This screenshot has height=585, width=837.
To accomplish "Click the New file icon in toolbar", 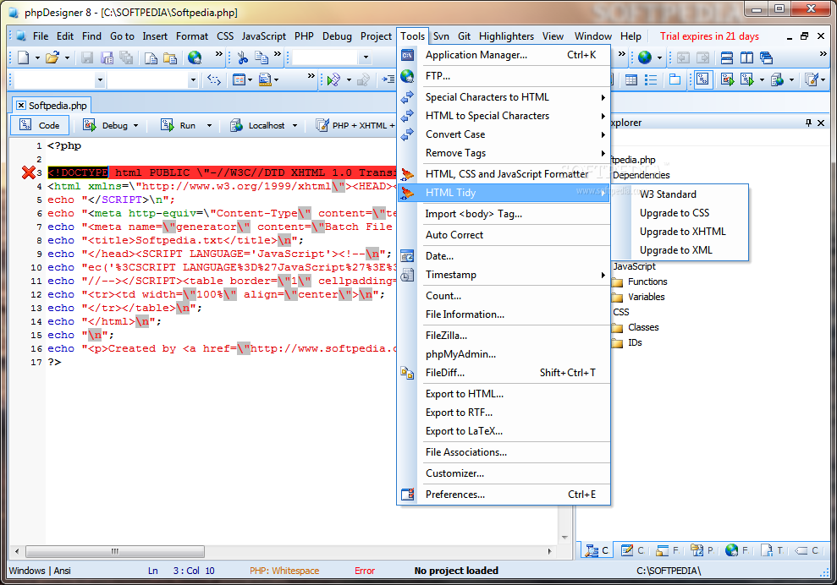I will tap(23, 57).
